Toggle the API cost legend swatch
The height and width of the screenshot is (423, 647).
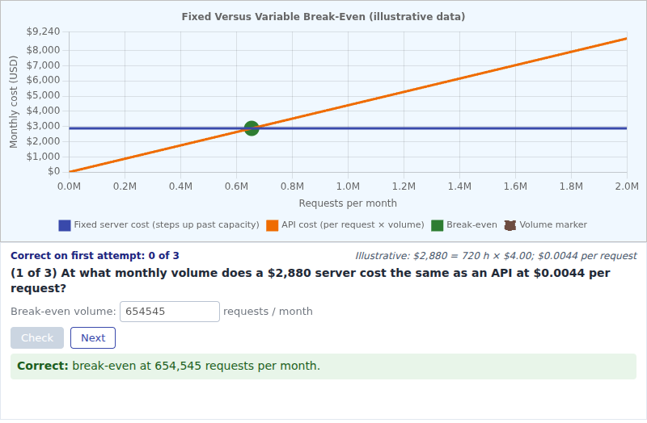pyautogui.click(x=273, y=225)
